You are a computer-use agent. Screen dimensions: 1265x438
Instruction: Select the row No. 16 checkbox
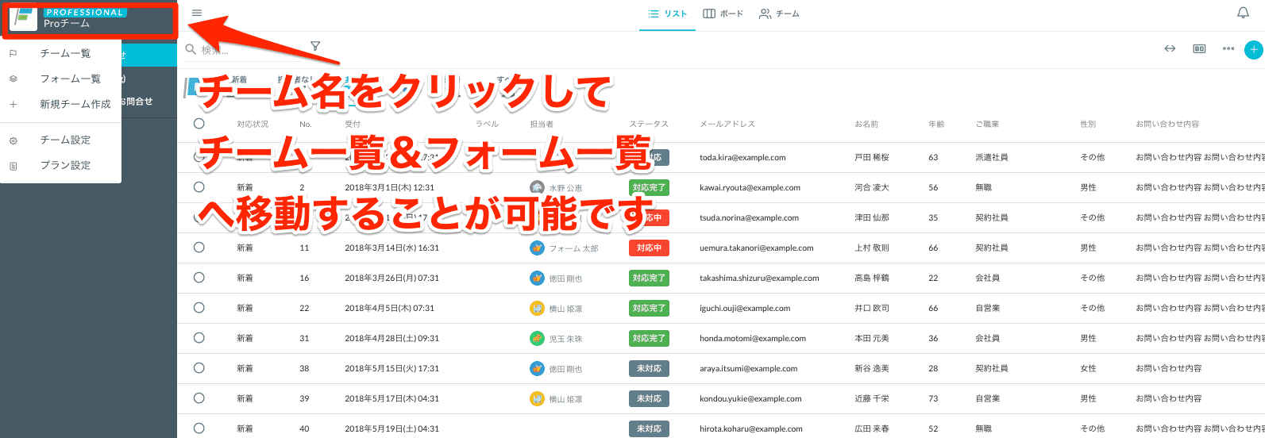pyautogui.click(x=199, y=278)
